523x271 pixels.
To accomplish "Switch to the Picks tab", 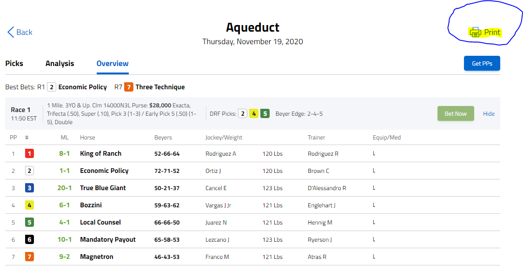I will (x=14, y=63).
